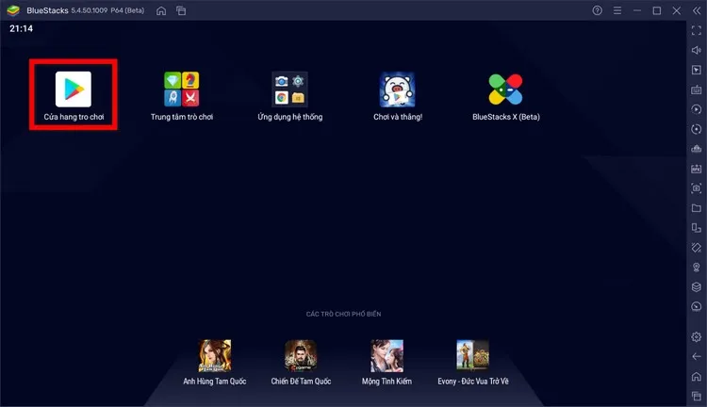Screen dimensions: 707x407
Task: Open the multi-instance icon in the title bar
Action: pyautogui.click(x=181, y=10)
